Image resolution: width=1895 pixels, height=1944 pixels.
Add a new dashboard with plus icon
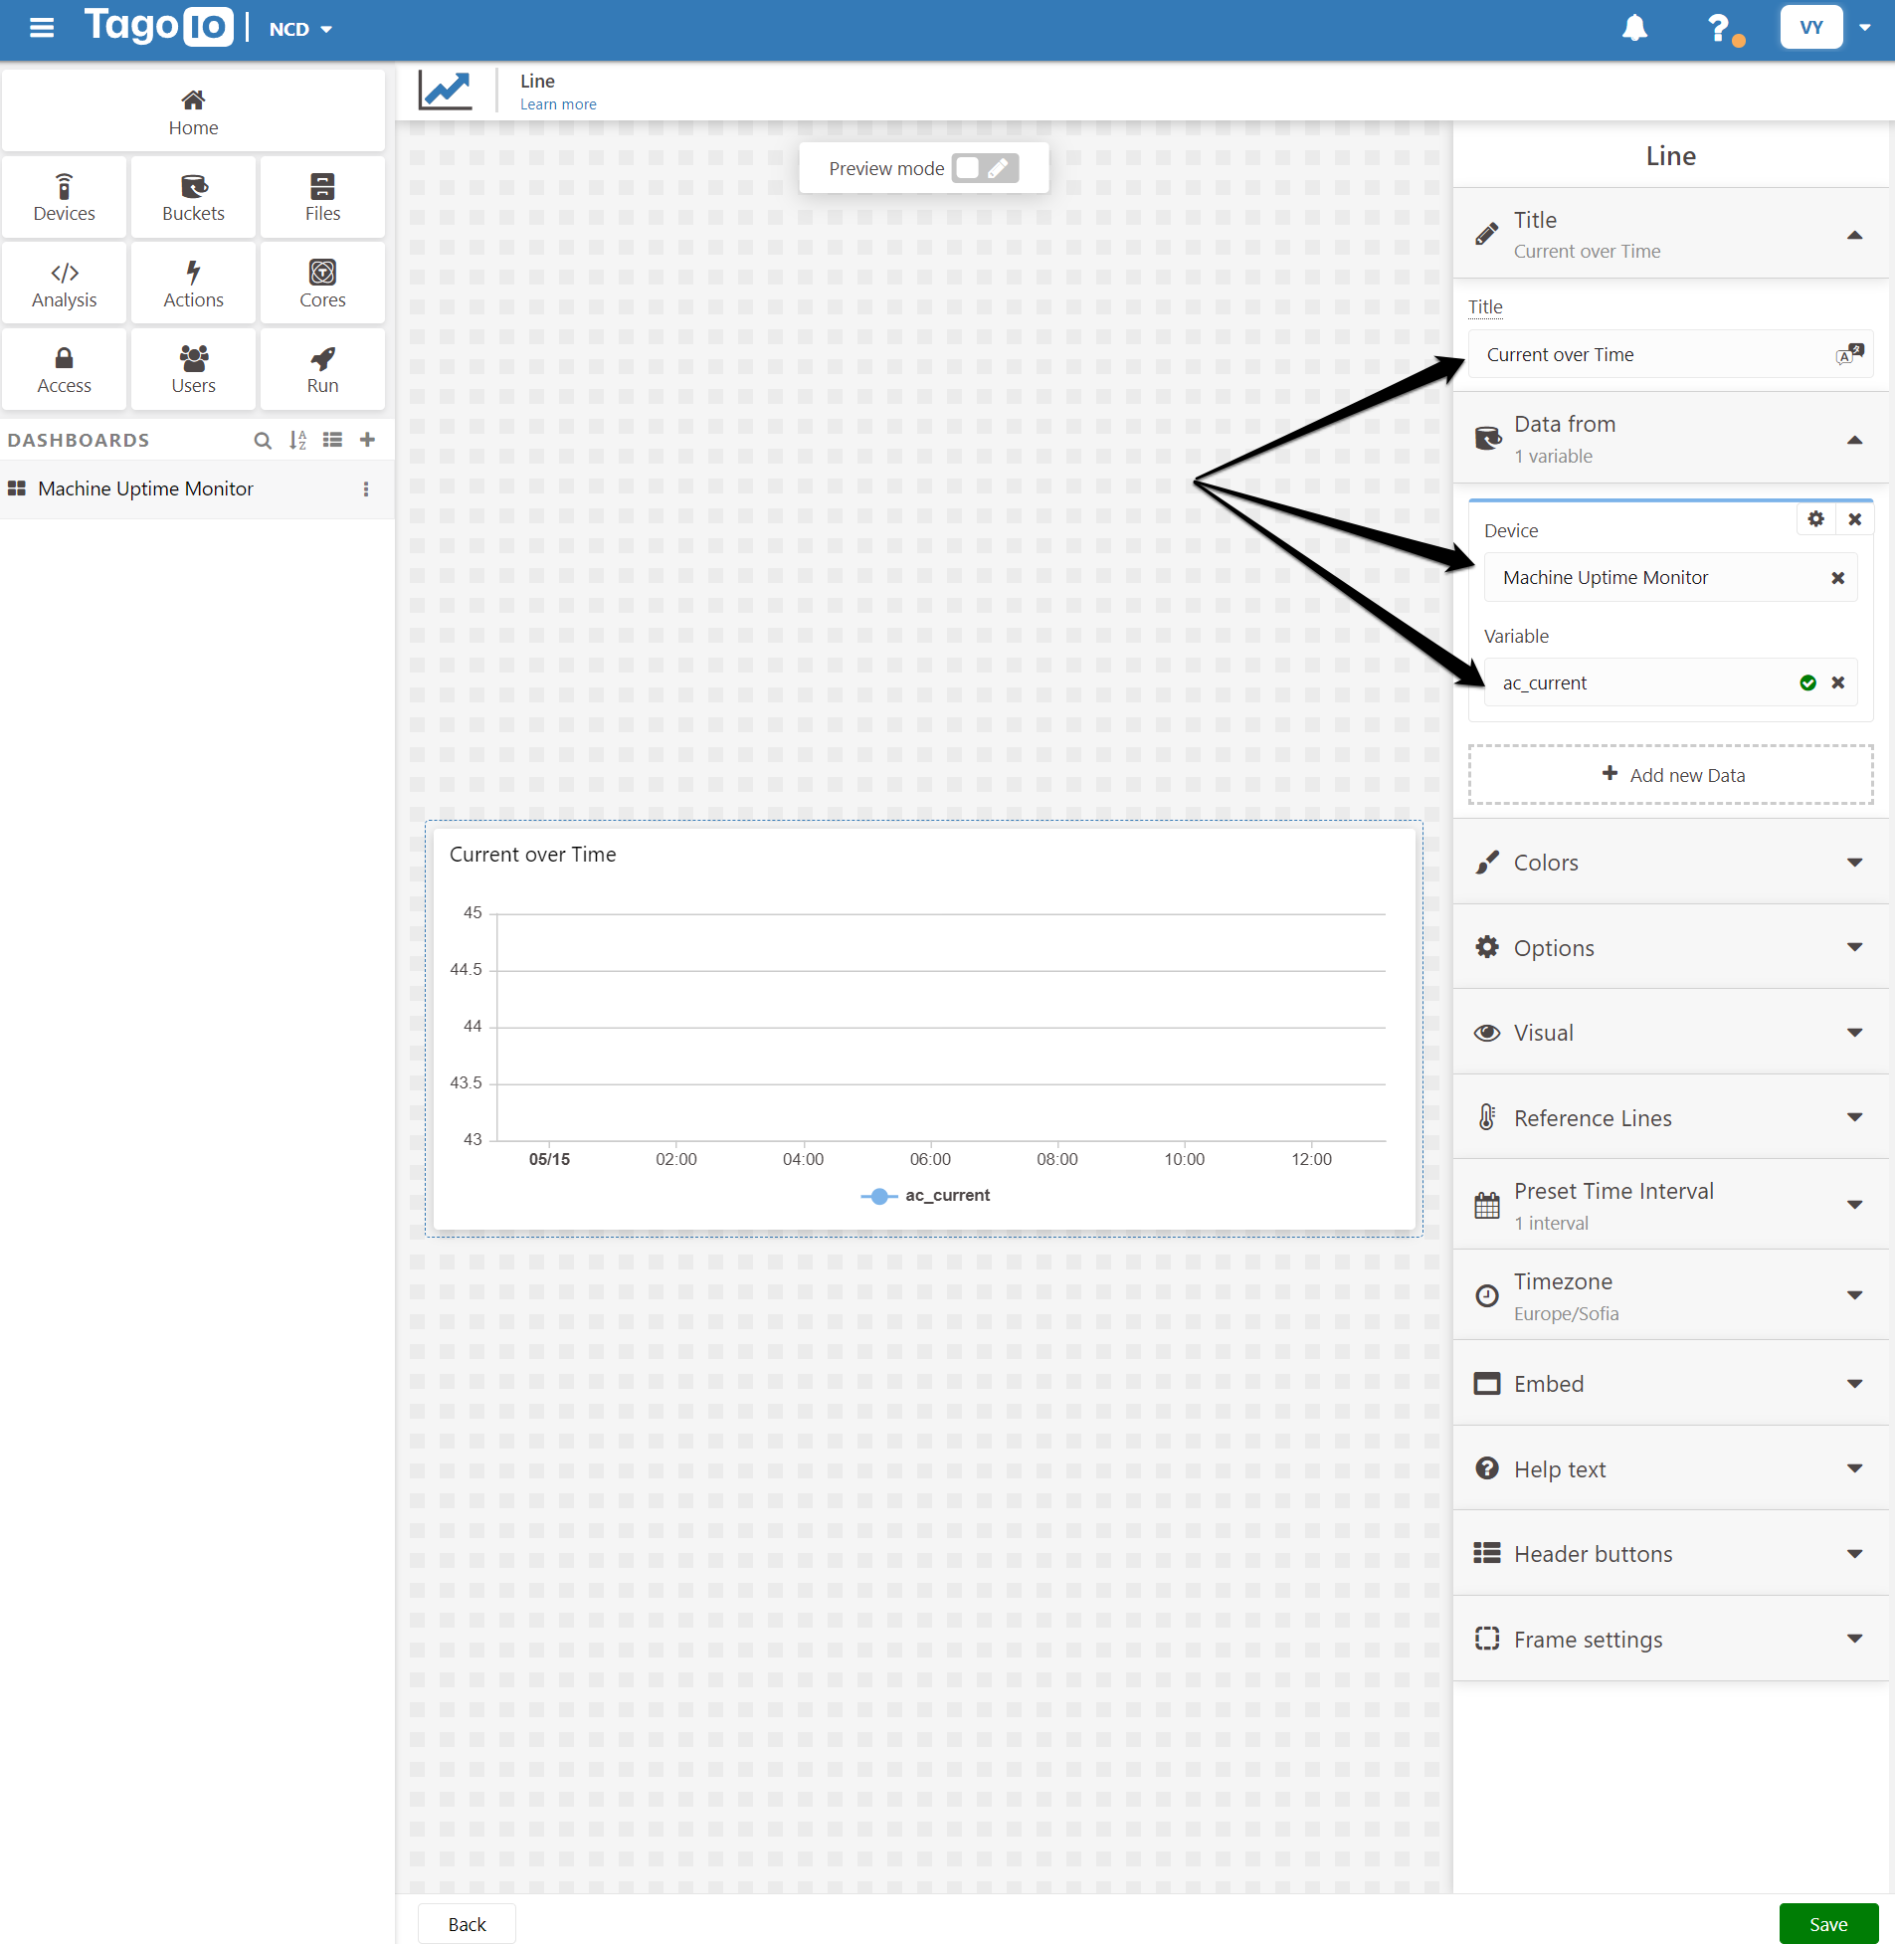367,440
